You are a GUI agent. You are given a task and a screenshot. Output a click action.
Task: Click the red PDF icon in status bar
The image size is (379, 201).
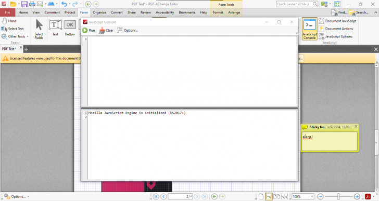pos(368,197)
